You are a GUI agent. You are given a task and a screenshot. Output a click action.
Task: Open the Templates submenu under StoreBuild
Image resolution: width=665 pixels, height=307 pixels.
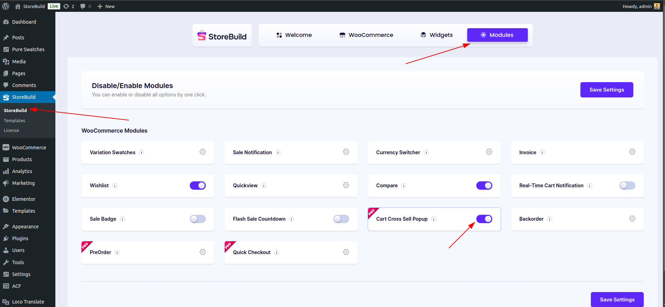14,120
